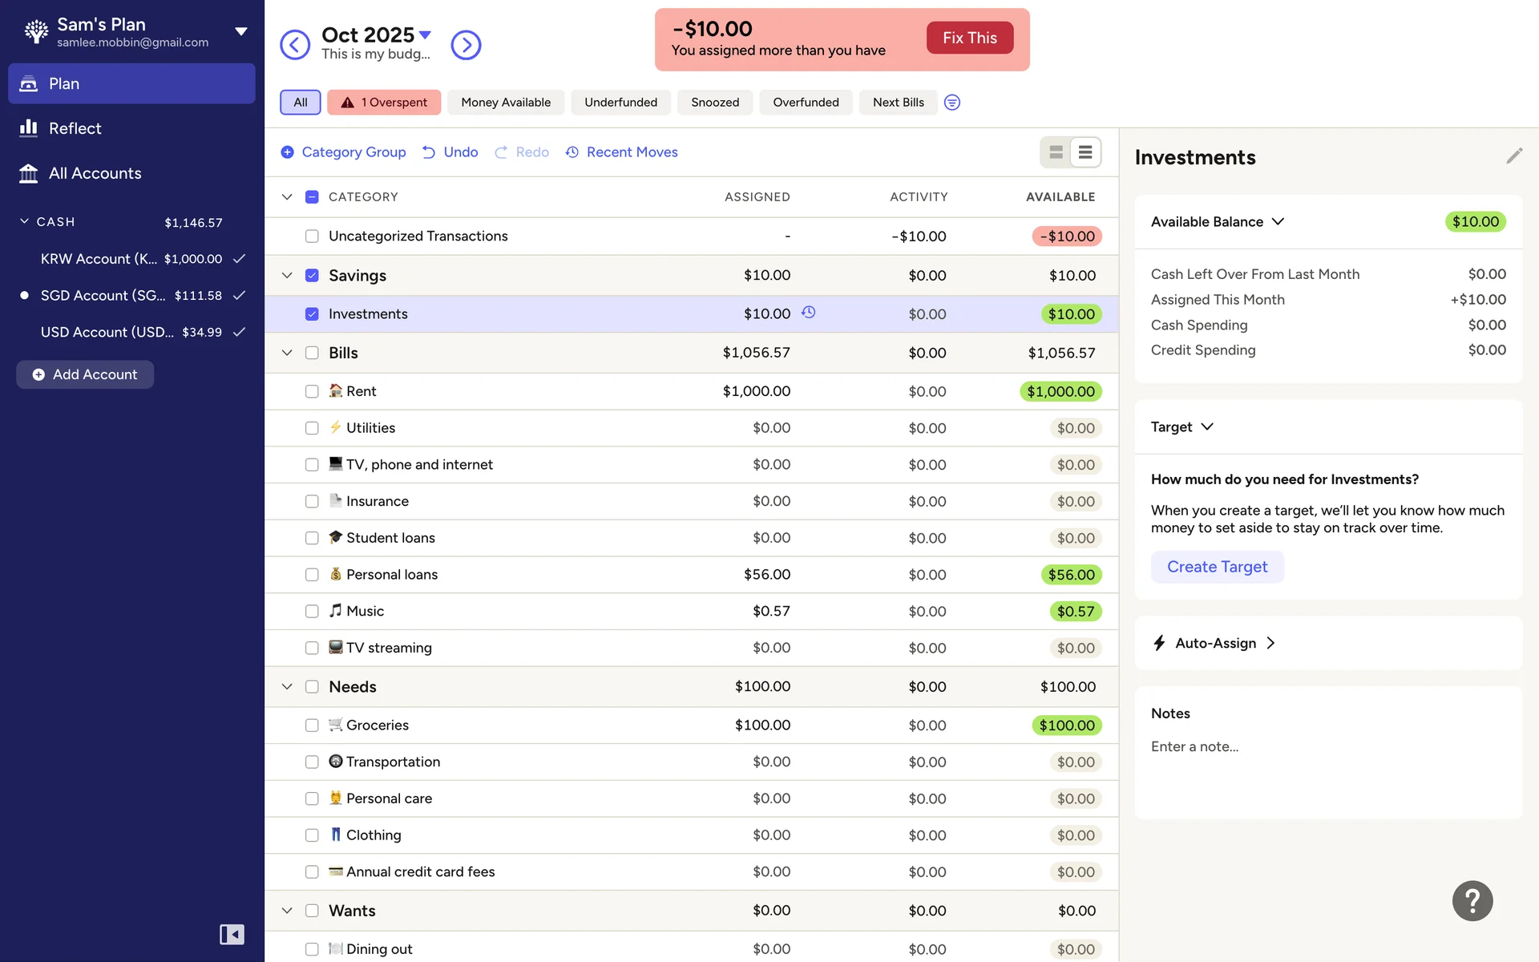Image resolution: width=1539 pixels, height=962 pixels.
Task: Click Investments assigned history clock icon
Action: click(x=809, y=313)
